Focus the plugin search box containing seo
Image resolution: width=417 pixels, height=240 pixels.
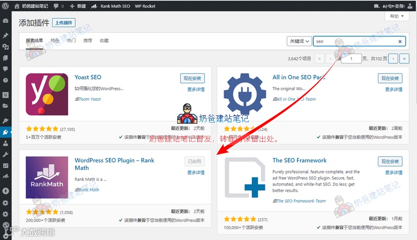click(359, 42)
